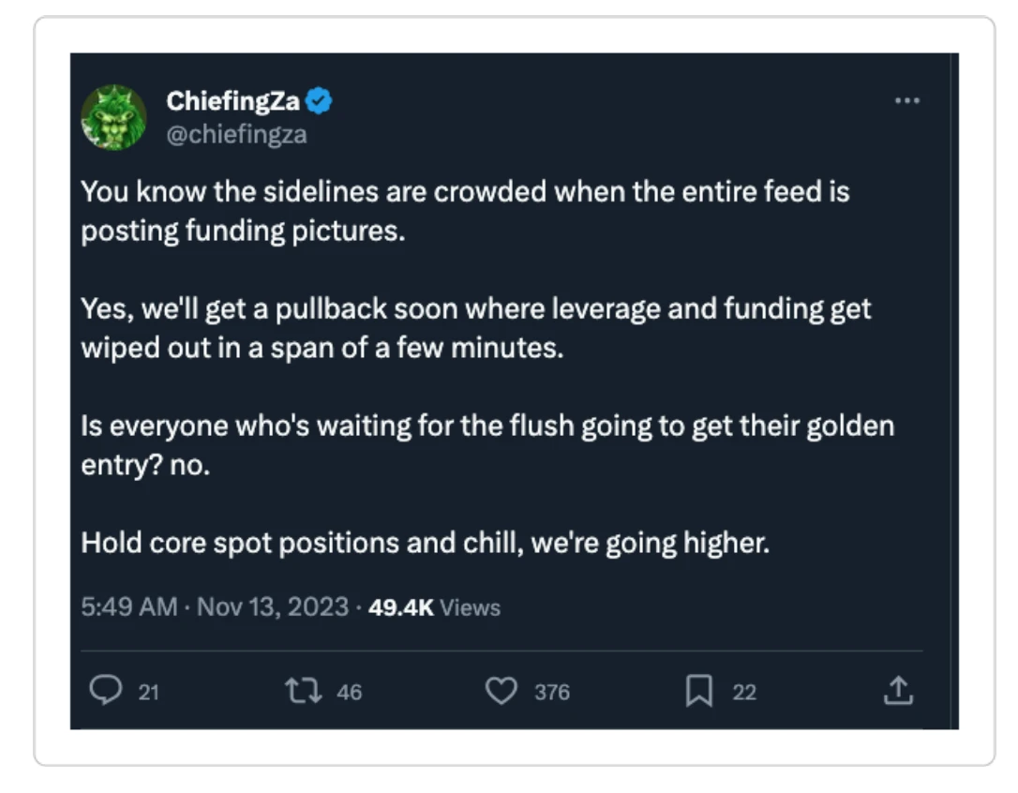The width and height of the screenshot is (1018, 793).
Task: Click the 376 likes count
Action: 552,693
